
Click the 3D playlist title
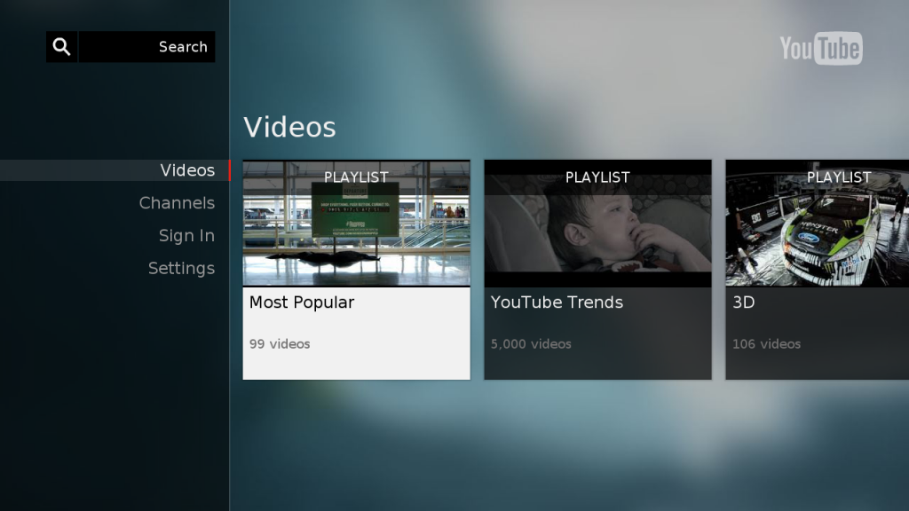(744, 303)
